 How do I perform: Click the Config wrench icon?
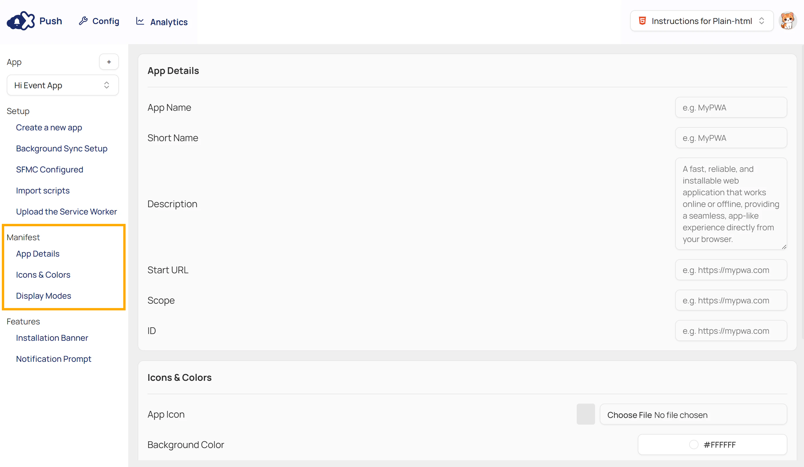[83, 21]
